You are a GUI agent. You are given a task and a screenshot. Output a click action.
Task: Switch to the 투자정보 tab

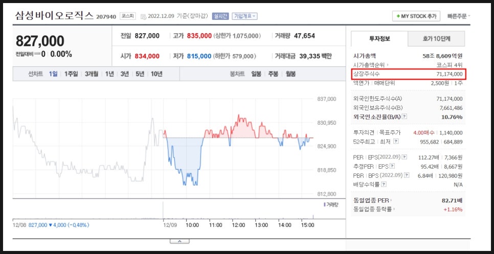tap(379, 39)
